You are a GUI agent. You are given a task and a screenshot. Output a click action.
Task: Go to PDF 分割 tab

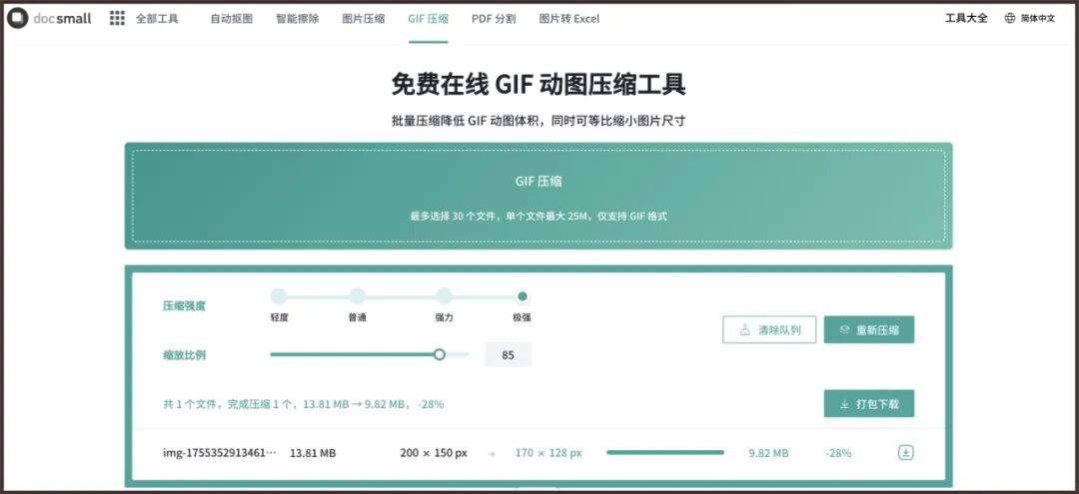coord(494,19)
